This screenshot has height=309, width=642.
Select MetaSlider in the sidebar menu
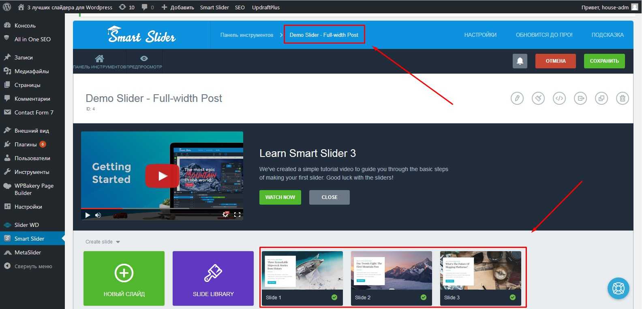28,252
